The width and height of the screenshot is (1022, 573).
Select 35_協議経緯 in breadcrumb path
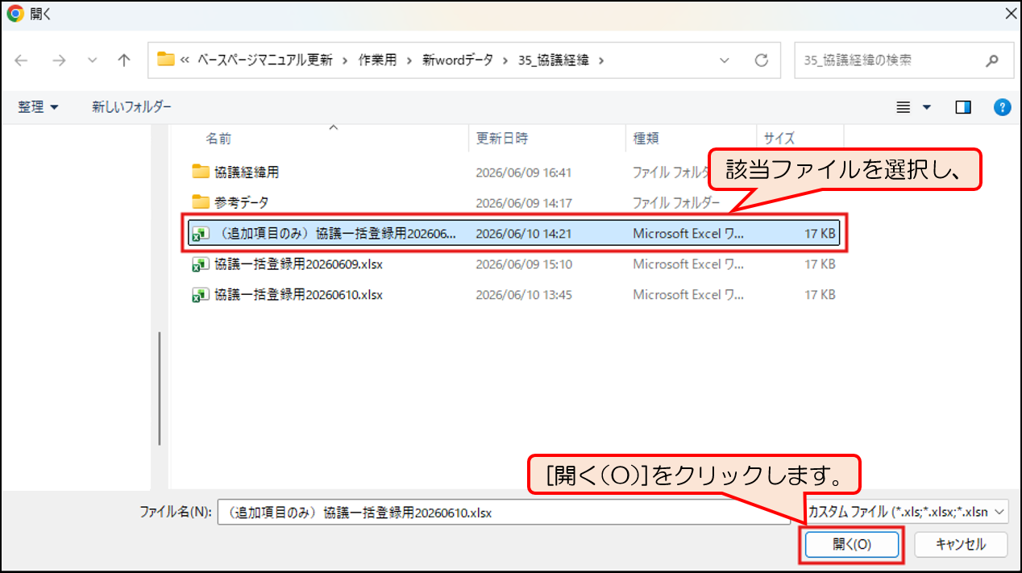point(553,60)
